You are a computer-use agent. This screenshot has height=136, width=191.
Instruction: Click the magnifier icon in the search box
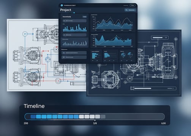click(126, 10)
